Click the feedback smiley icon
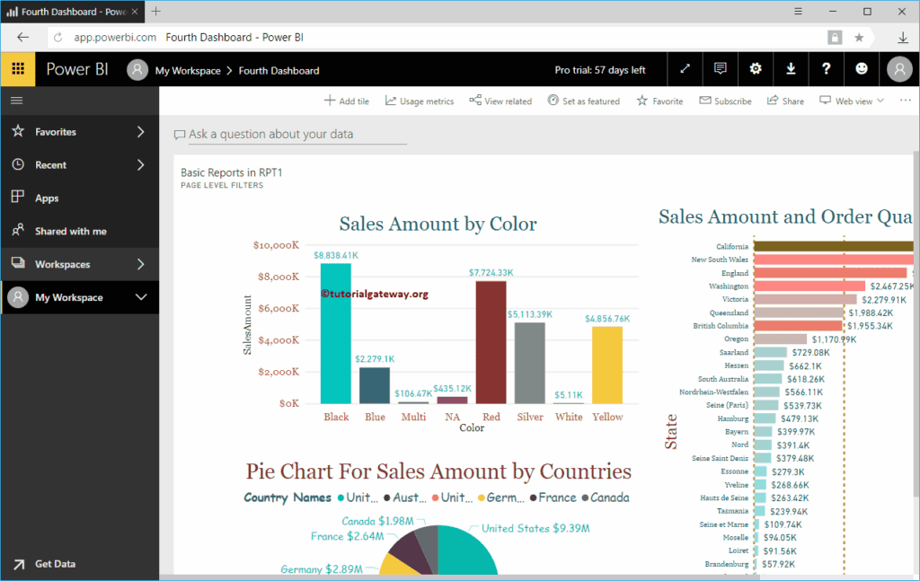920x581 pixels. coord(862,69)
